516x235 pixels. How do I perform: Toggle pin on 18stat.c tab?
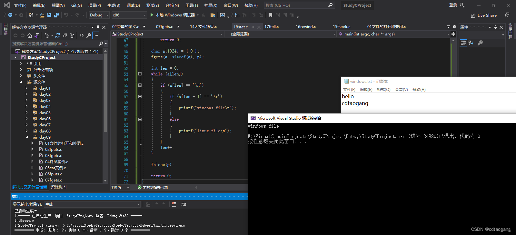pos(253,27)
